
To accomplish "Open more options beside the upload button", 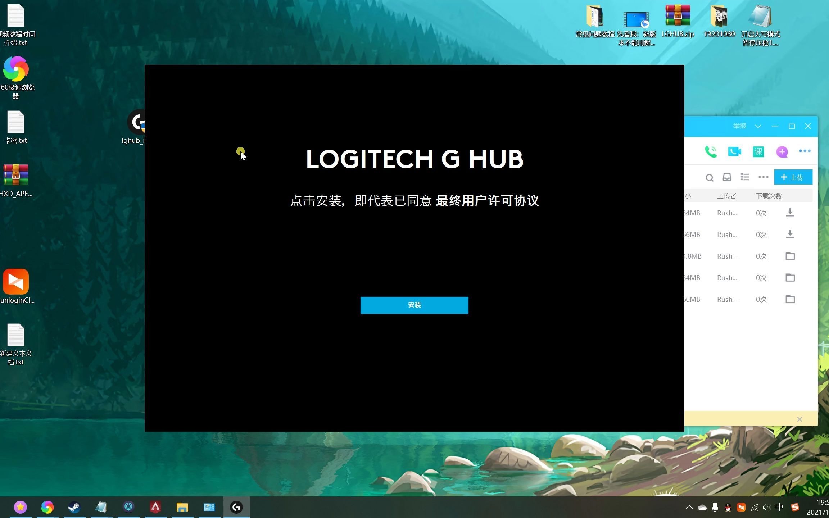I will (763, 177).
